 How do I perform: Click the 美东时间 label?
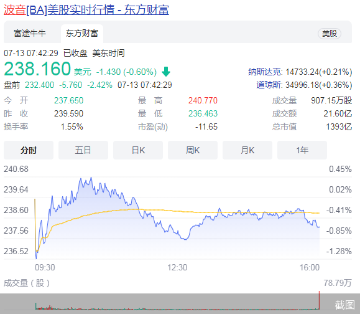coord(108,53)
